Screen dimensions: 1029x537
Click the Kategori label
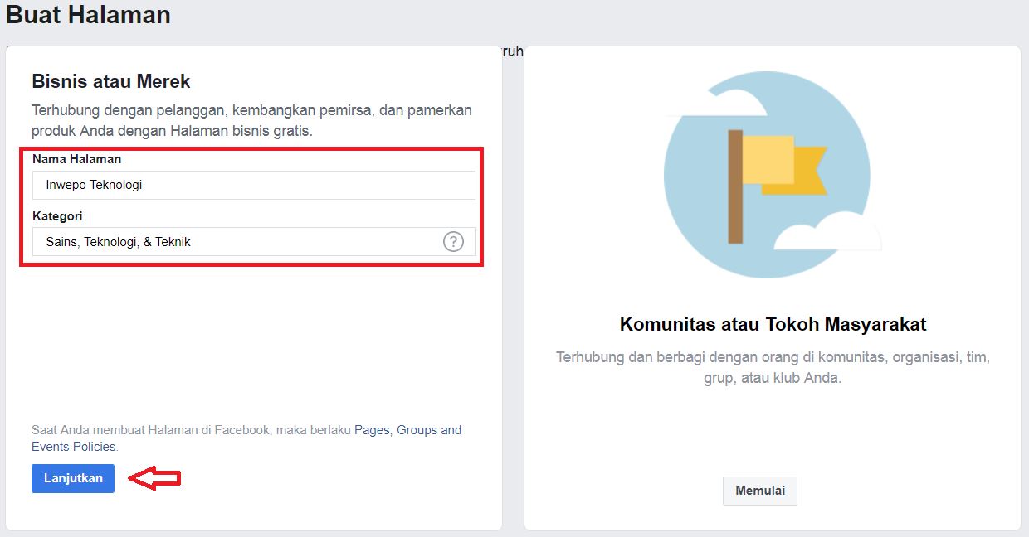(x=57, y=216)
